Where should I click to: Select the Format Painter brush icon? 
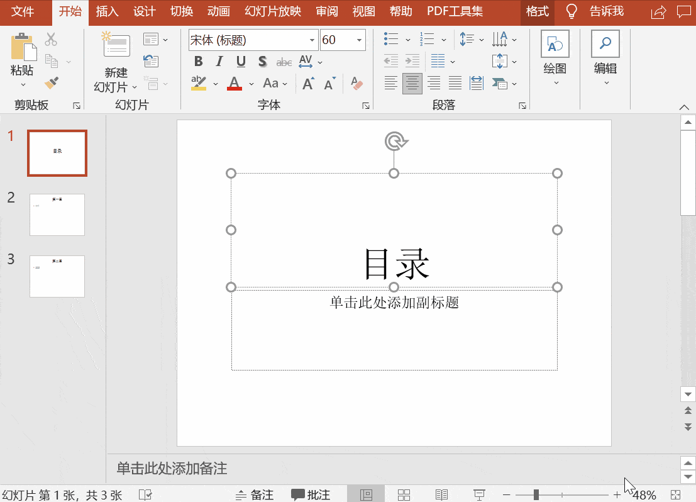pyautogui.click(x=52, y=82)
